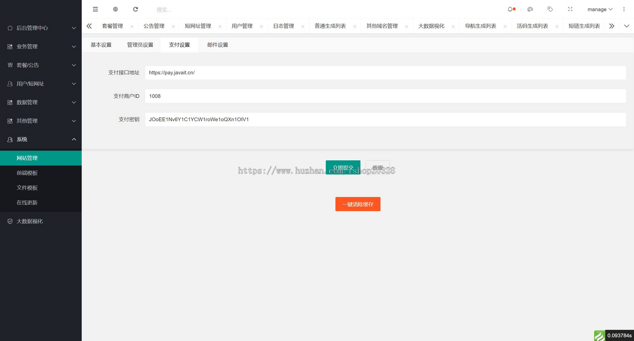Select the 支付设置 tab
Viewport: 634px width, 341px height.
pos(180,45)
